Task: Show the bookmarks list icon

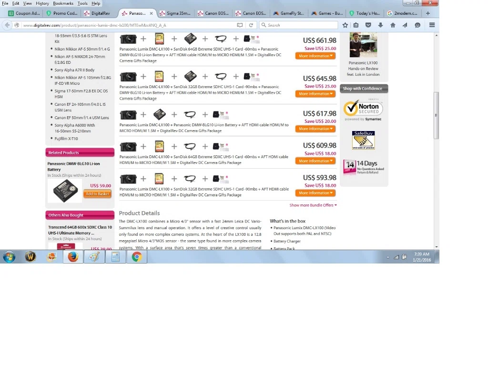Action: tap(356, 25)
